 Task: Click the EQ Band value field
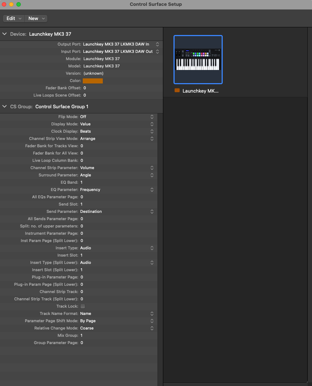point(82,182)
